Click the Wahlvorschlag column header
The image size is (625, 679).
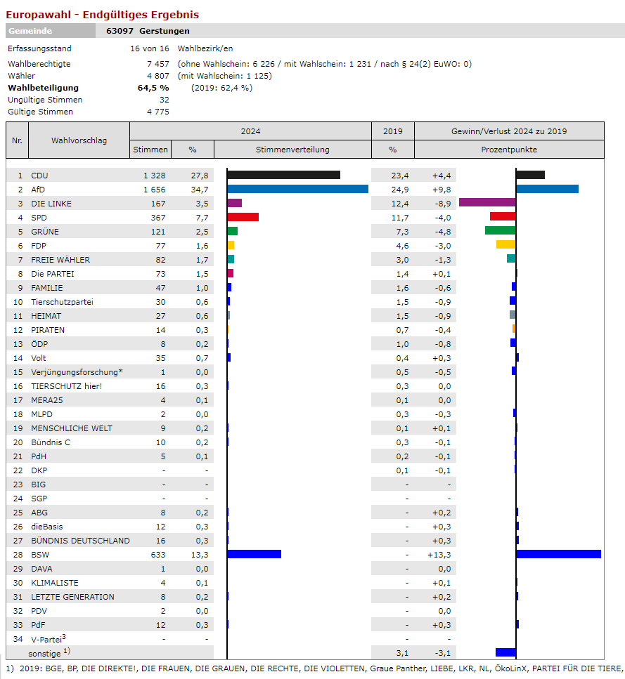coord(79,140)
